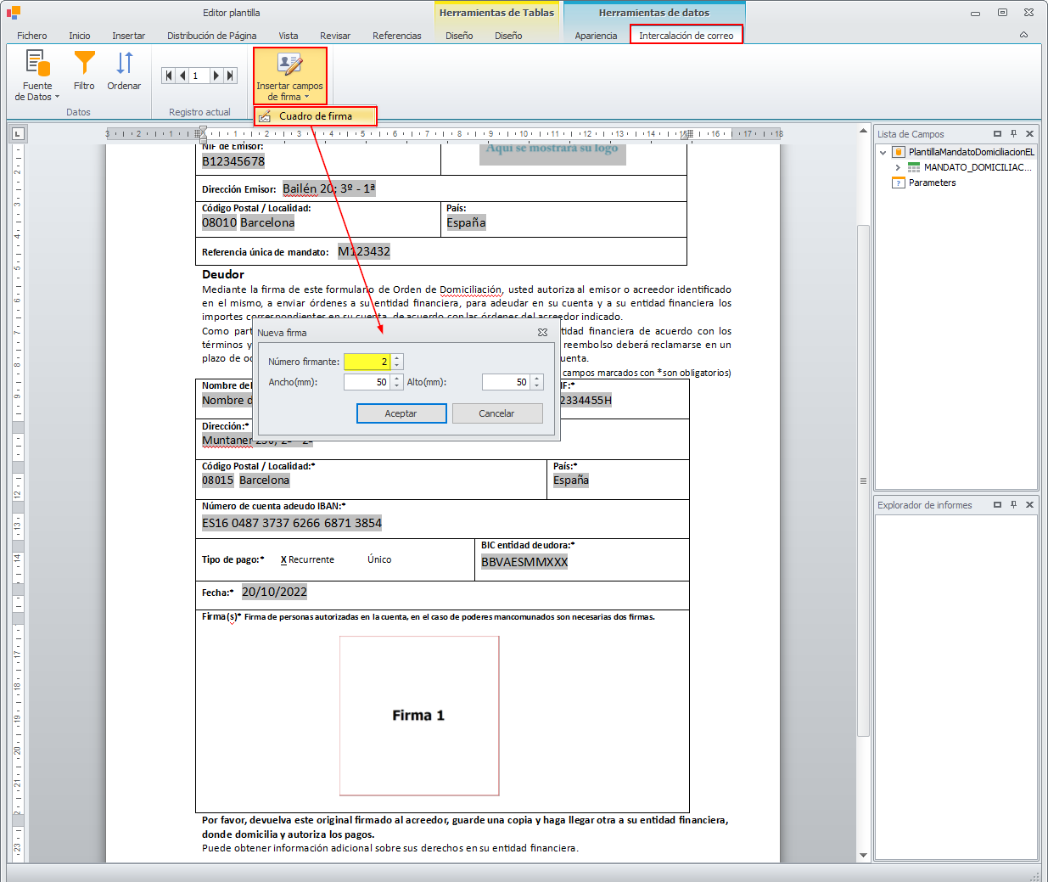Click Cancelar in Nueva firma dialog
The width and height of the screenshot is (1048, 882).
496,413
